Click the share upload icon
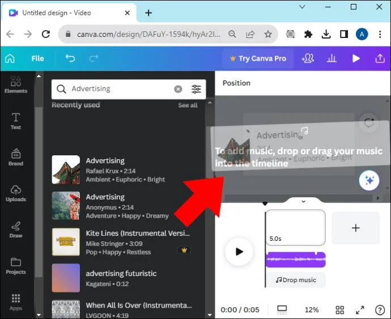 (380, 58)
